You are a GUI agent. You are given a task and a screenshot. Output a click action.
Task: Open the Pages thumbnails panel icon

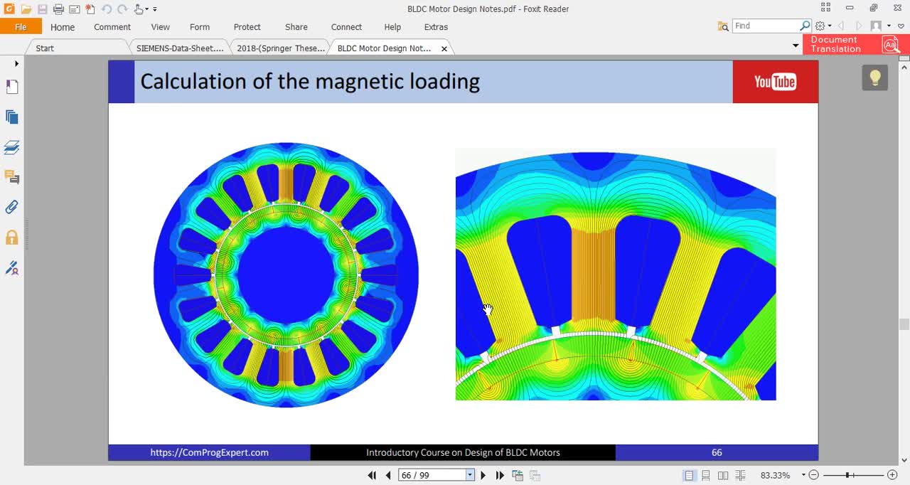tap(12, 117)
